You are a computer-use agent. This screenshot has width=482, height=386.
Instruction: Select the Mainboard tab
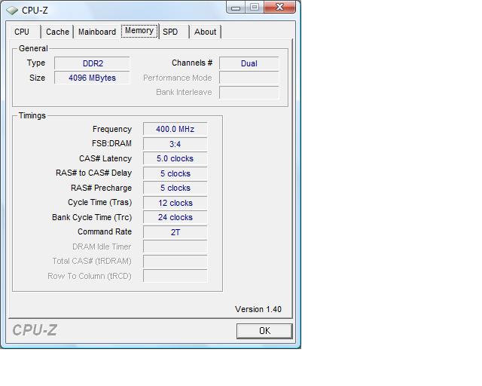click(x=97, y=32)
